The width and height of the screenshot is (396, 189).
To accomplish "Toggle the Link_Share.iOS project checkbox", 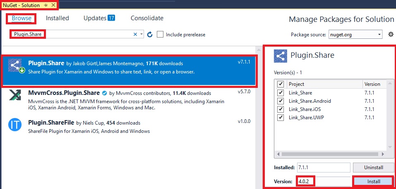I will 280,109.
